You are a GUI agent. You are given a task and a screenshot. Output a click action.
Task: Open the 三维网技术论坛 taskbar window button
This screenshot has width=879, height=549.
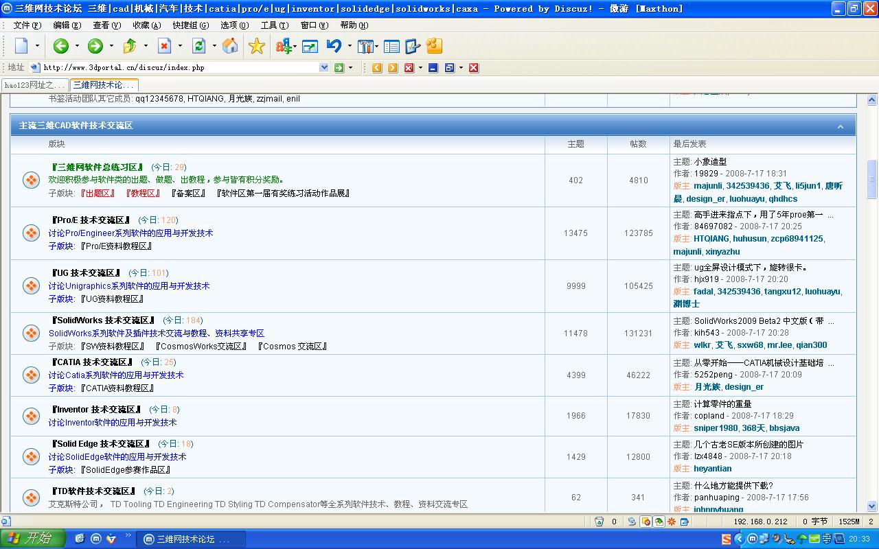pos(190,539)
